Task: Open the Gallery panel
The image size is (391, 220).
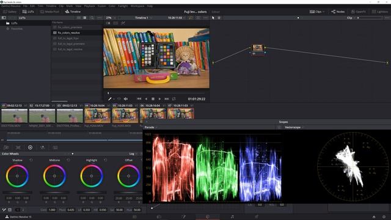Action: point(10,12)
